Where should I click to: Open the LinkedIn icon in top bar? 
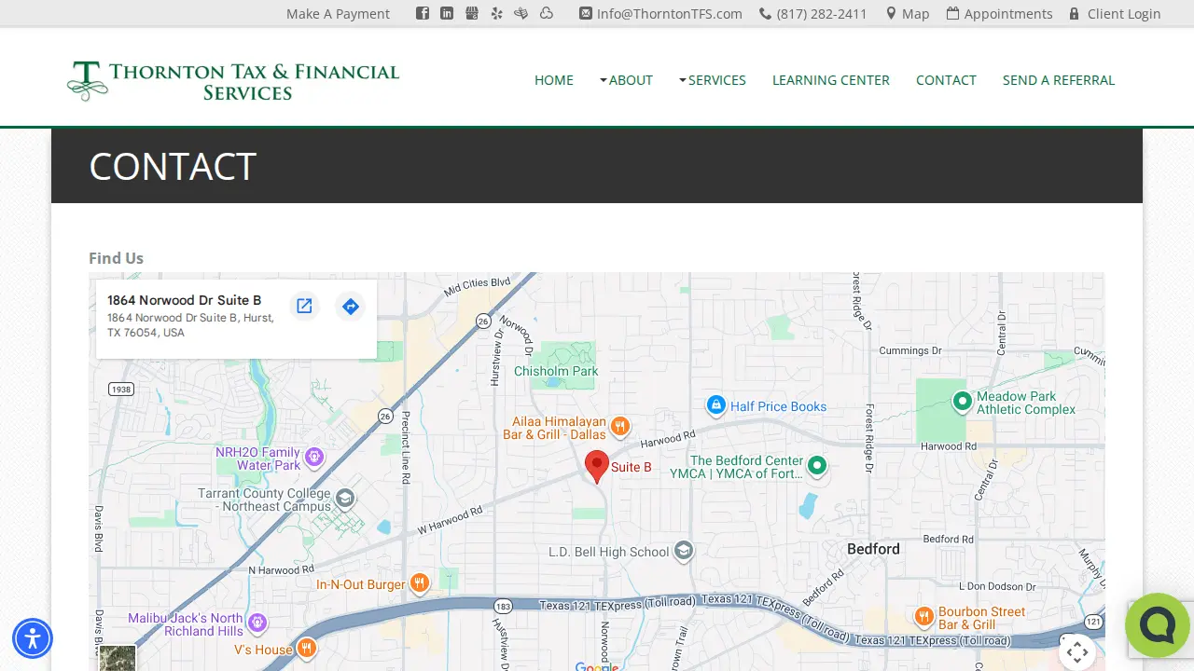[447, 13]
